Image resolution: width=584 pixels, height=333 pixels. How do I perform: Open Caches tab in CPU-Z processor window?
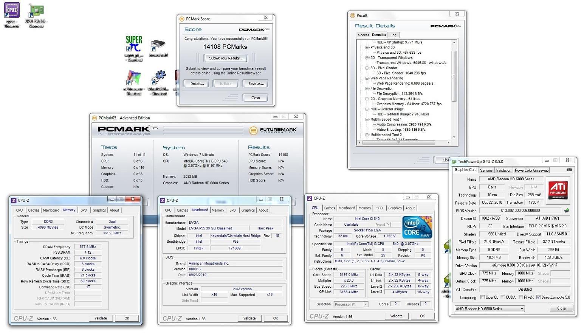(x=329, y=208)
